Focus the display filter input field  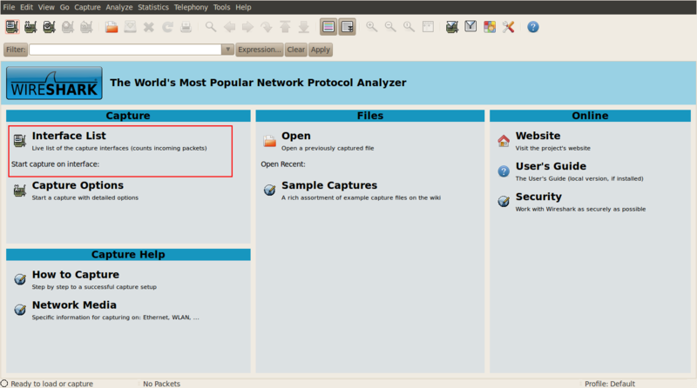[125, 50]
